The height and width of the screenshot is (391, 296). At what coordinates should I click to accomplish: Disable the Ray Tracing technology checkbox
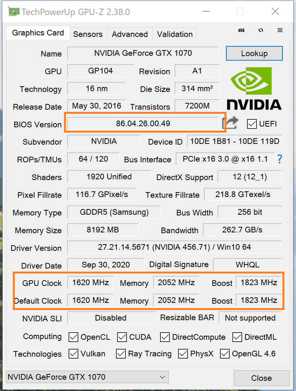(121, 354)
